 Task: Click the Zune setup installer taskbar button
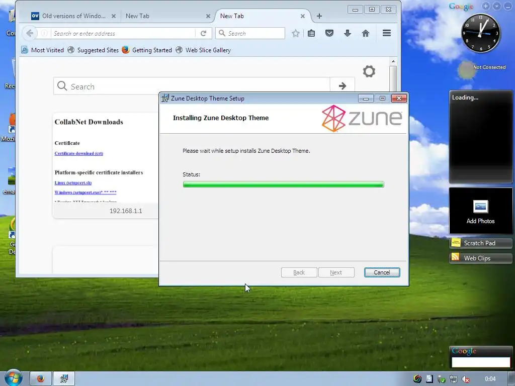64,379
